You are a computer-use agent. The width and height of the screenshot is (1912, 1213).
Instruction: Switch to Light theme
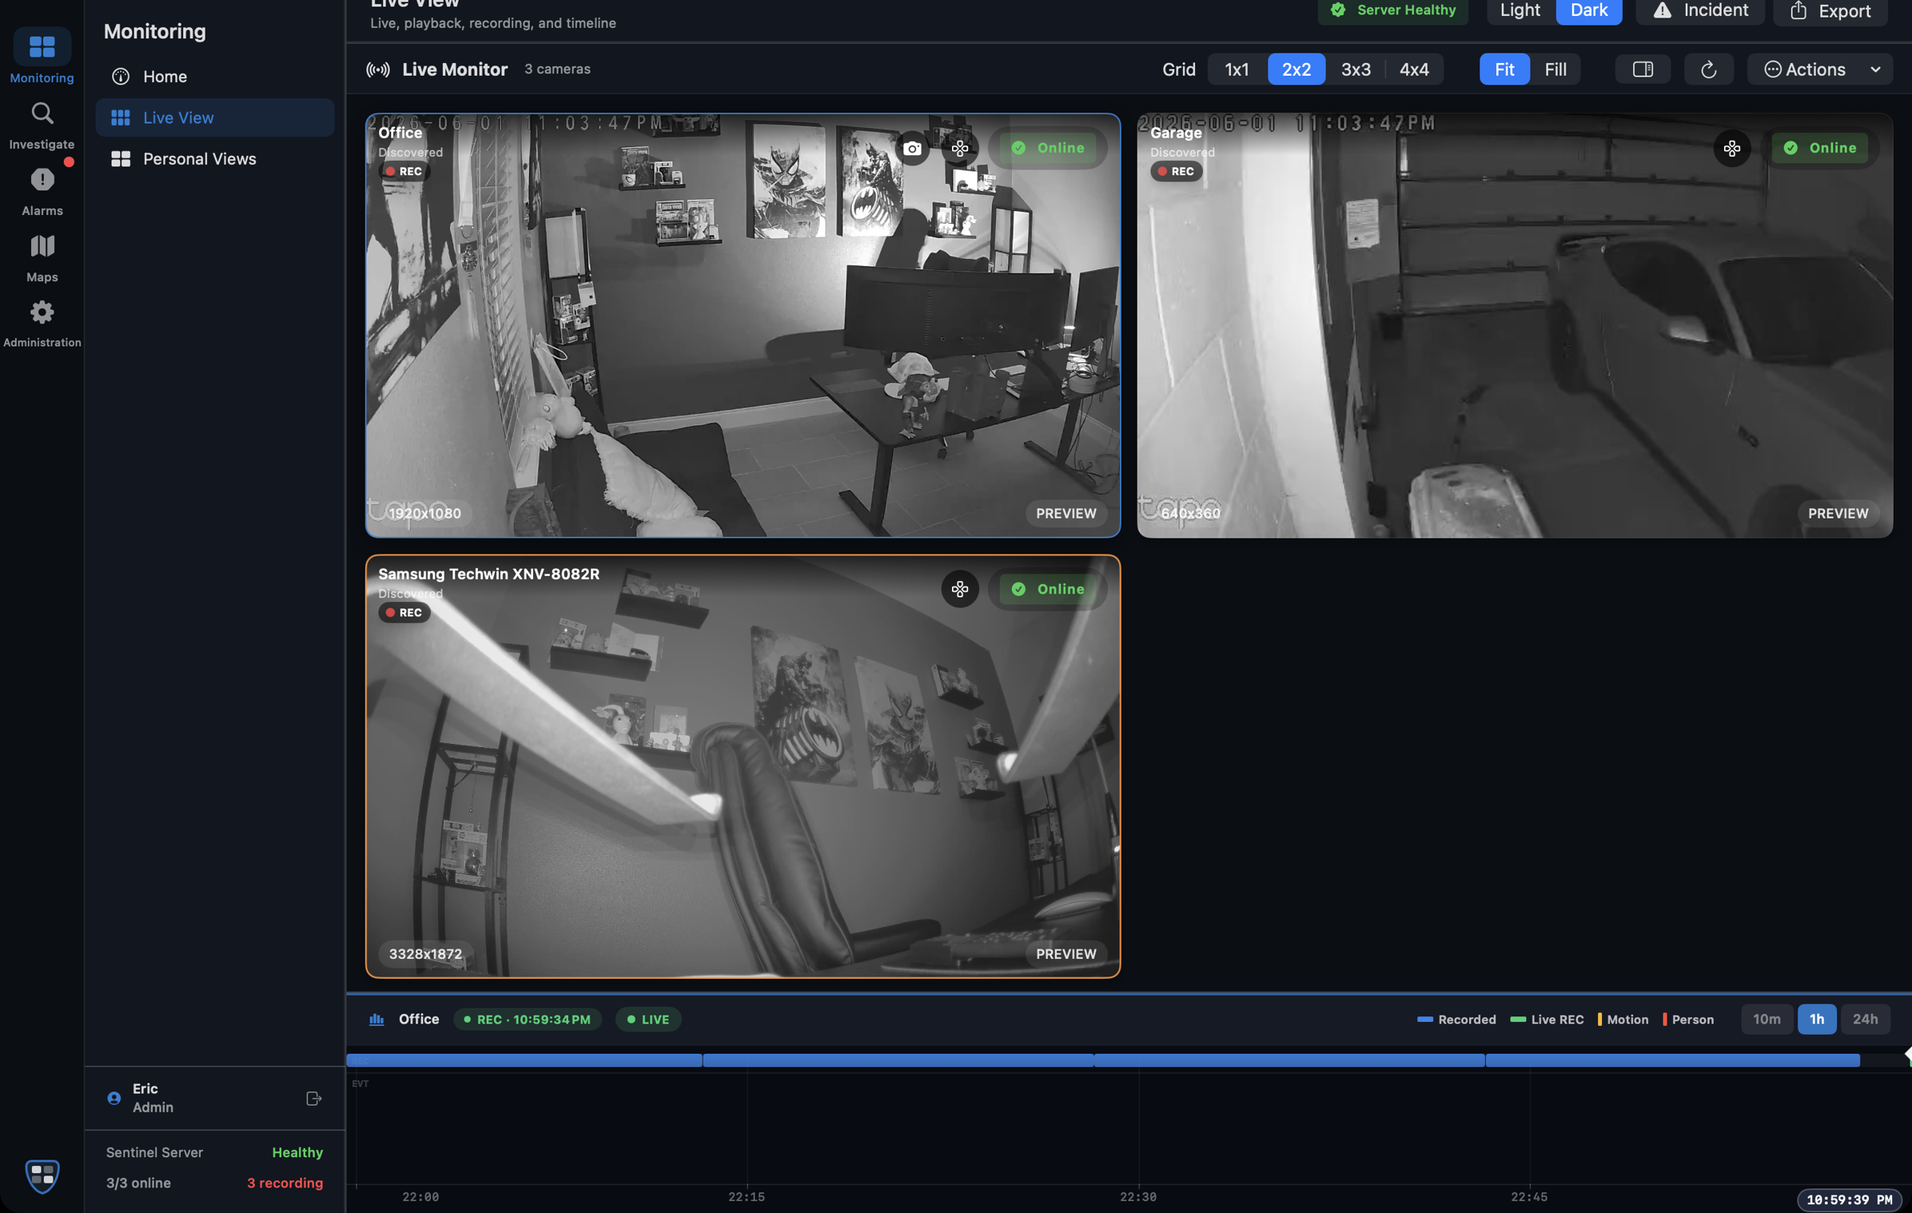click(x=1520, y=10)
